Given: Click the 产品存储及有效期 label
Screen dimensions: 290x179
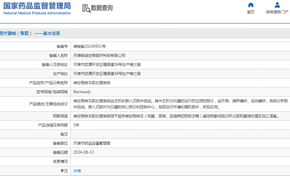Looking at the screenshot, I should [x=53, y=125].
